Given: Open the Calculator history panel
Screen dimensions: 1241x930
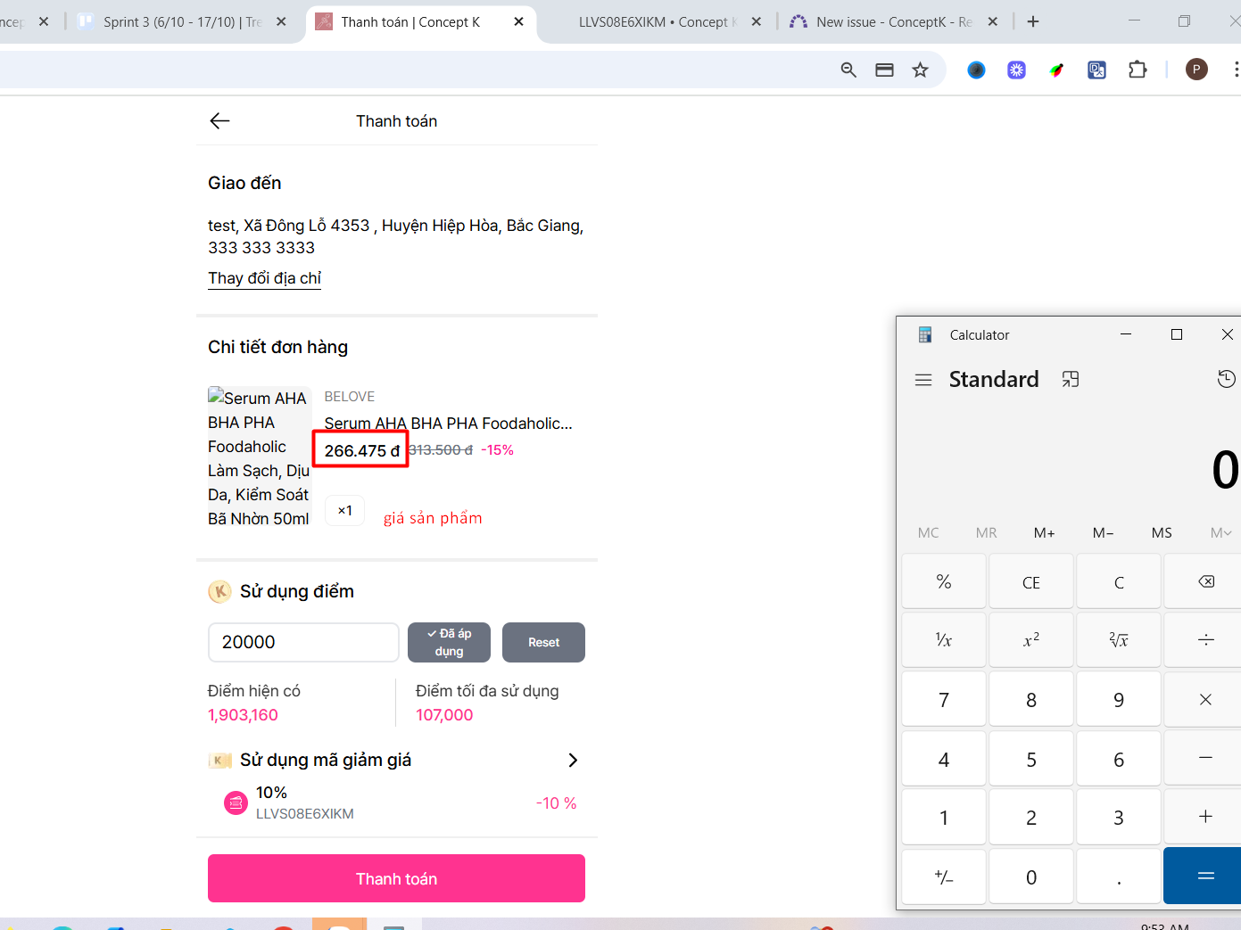Looking at the screenshot, I should (x=1226, y=380).
